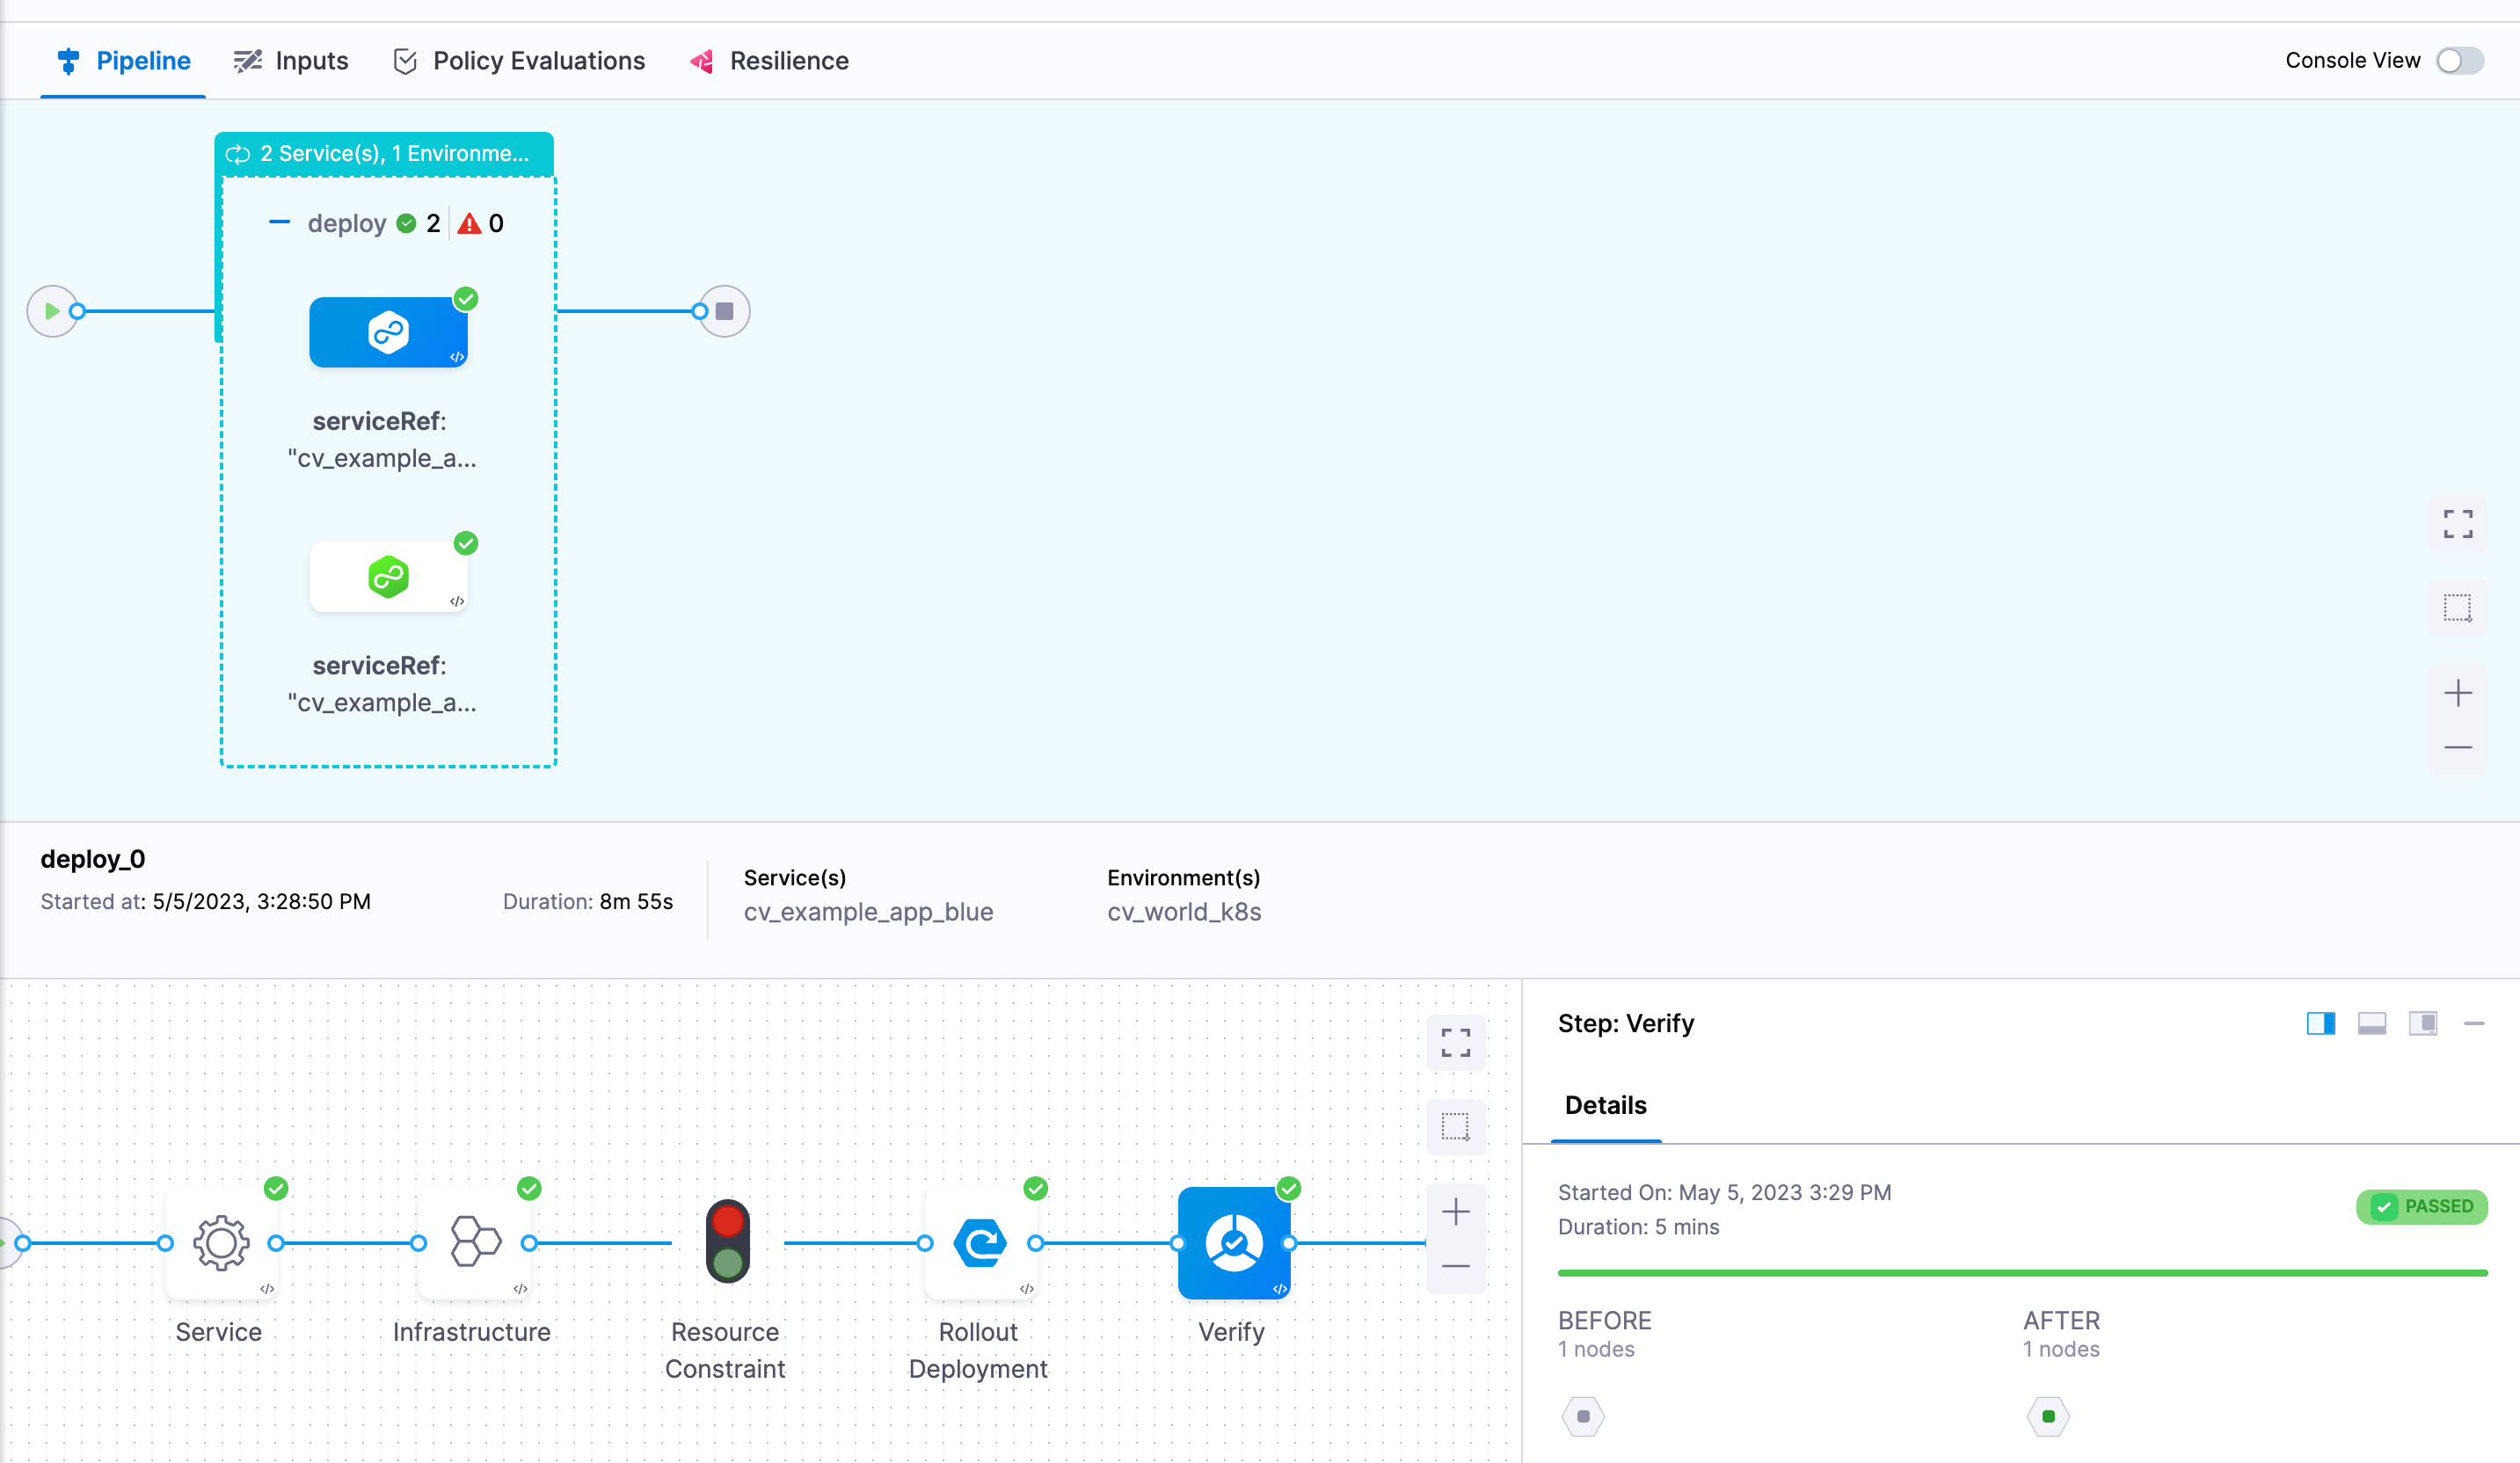Dock step details panel to bottom
The image size is (2520, 1463).
point(2371,1023)
